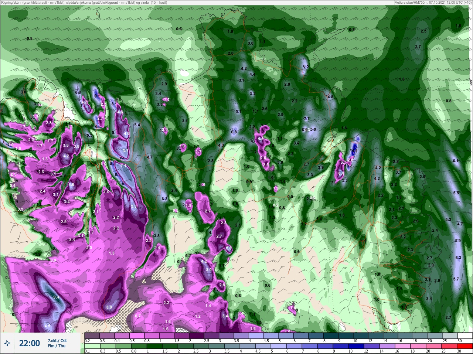Screen dimensions: 473x354
Task: Click the Veðurstofan logo icon beside the time
Action: pyautogui.click(x=7, y=343)
